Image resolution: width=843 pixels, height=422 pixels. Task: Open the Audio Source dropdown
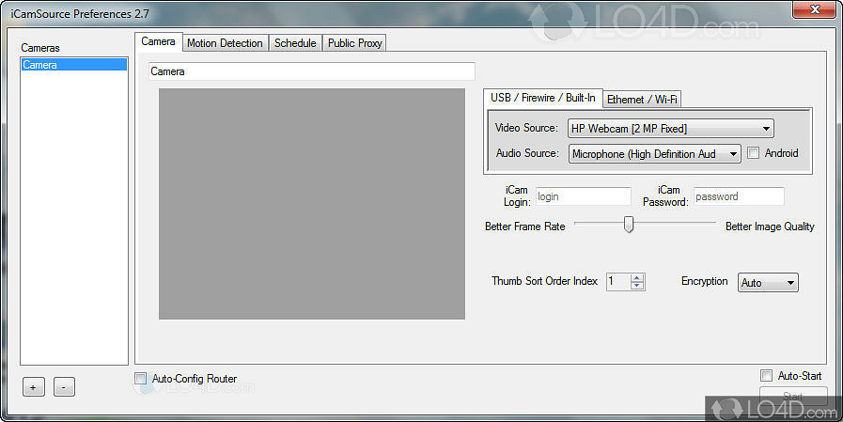[654, 154]
